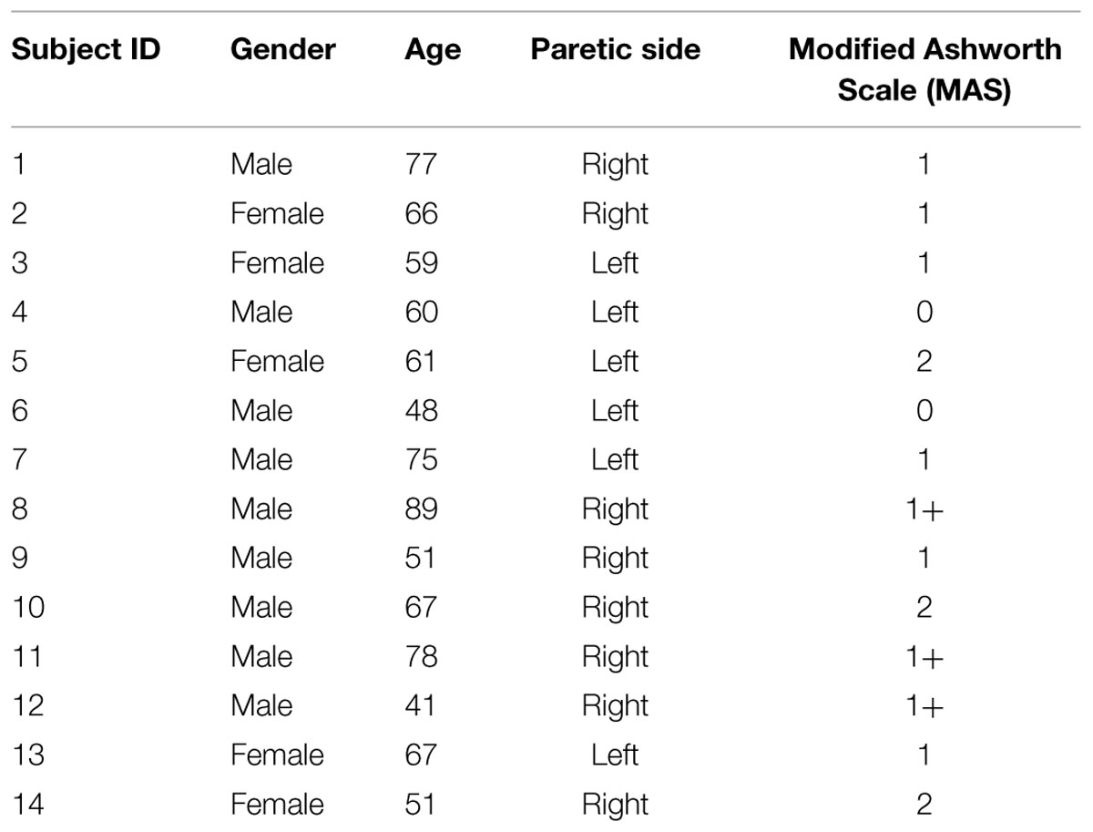Select age 48 in subject 6 row

tap(421, 411)
